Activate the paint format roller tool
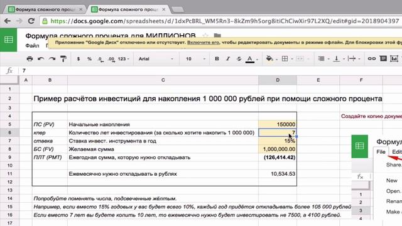This screenshot has width=402, height=226. (63, 58)
